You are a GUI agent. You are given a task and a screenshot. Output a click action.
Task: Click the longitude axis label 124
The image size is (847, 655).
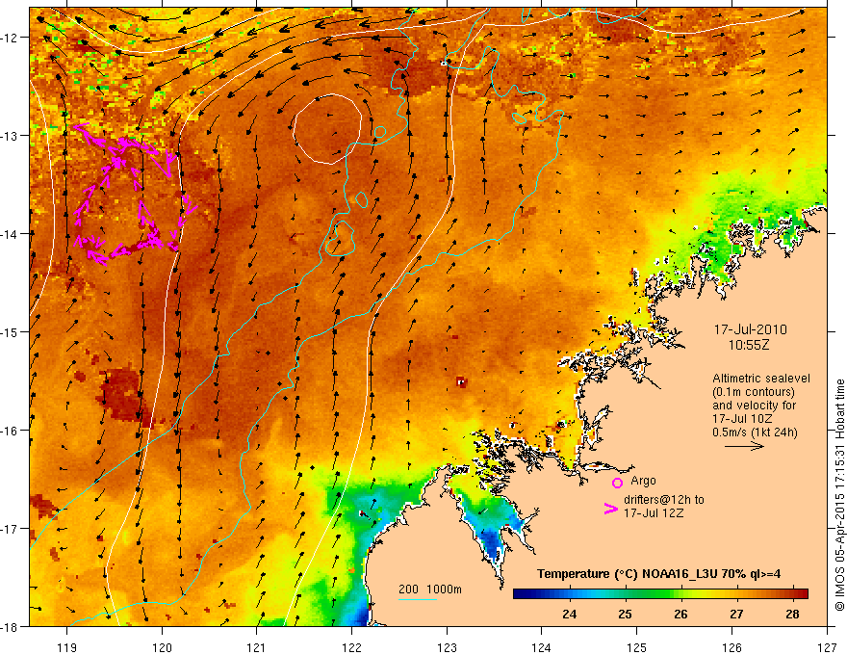pos(542,647)
